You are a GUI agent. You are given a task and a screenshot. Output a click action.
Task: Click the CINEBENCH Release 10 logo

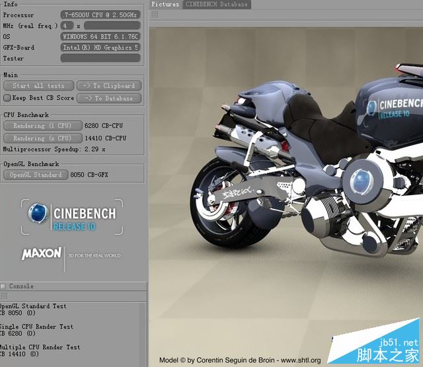point(72,217)
